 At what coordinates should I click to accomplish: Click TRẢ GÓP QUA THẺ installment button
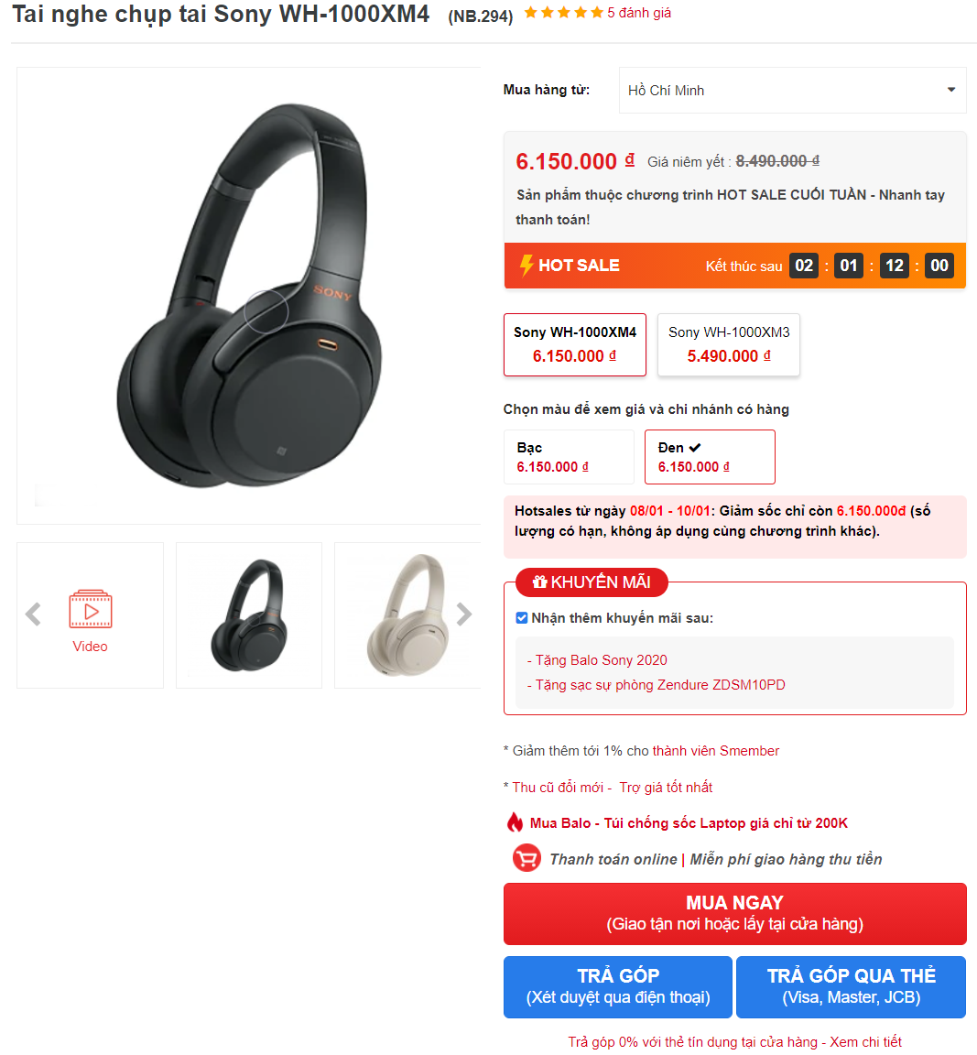[x=852, y=987]
